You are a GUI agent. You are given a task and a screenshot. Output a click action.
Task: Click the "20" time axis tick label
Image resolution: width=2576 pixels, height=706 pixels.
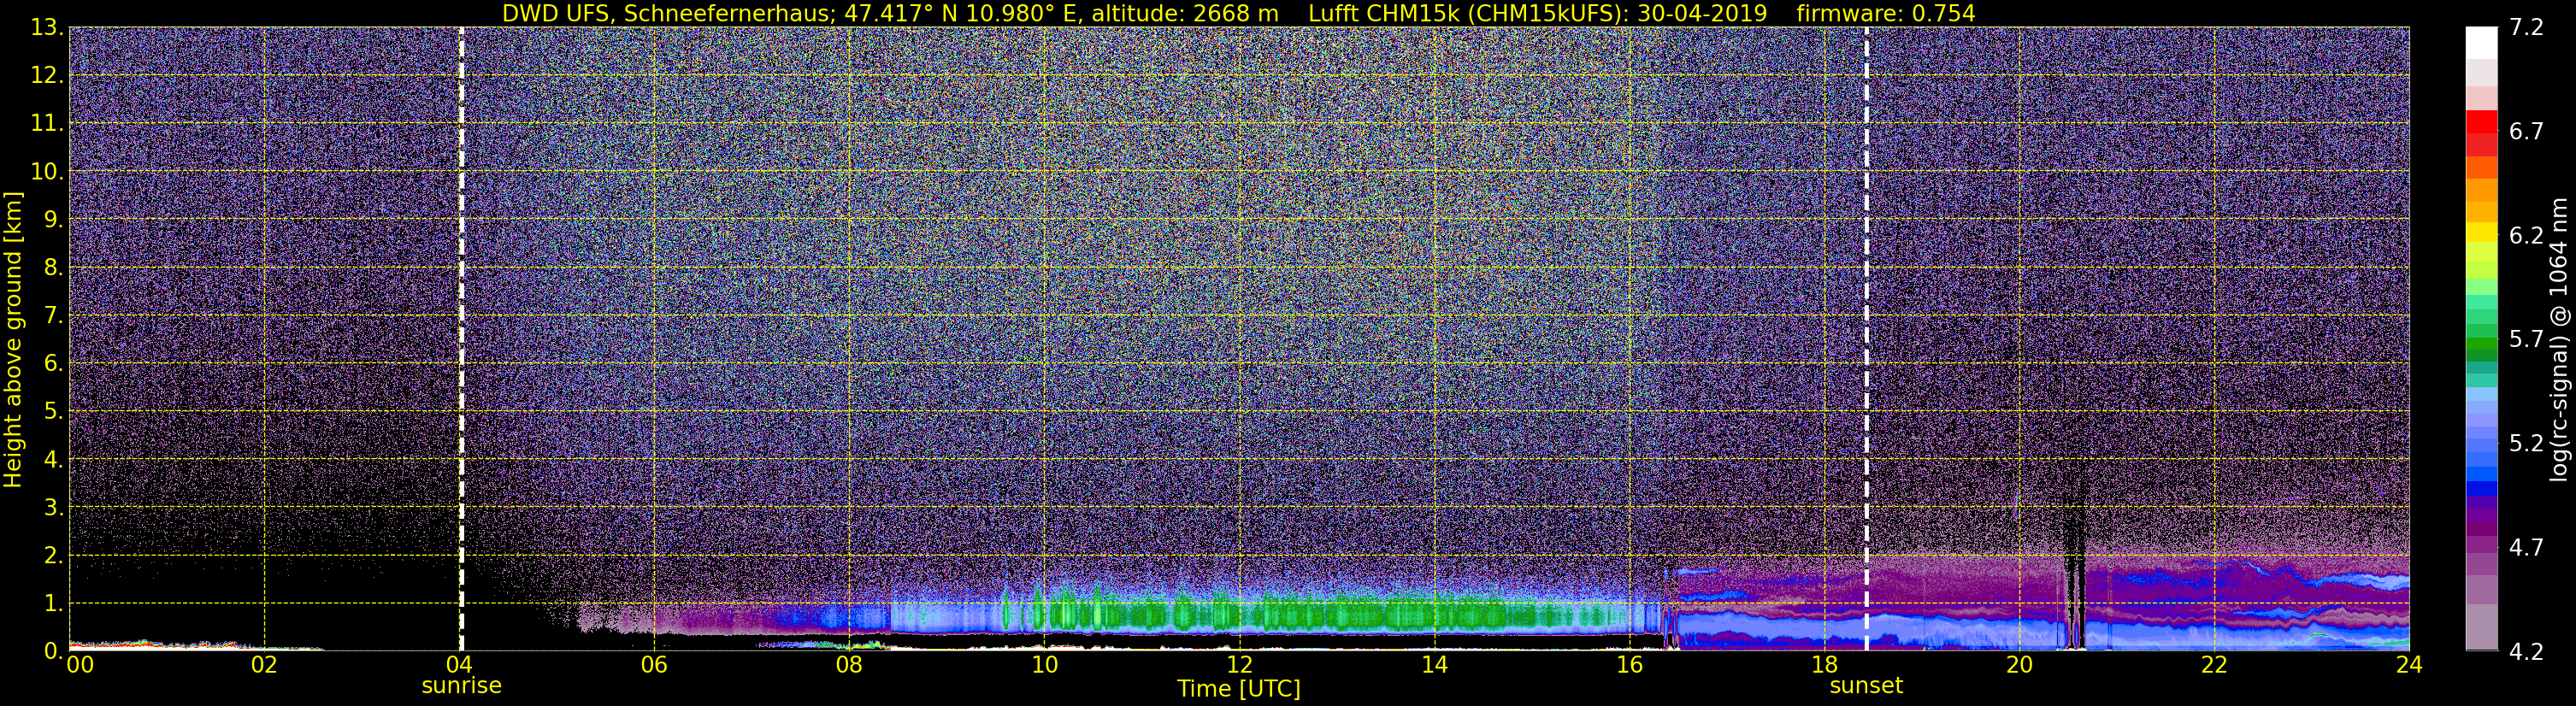pos(2019,665)
